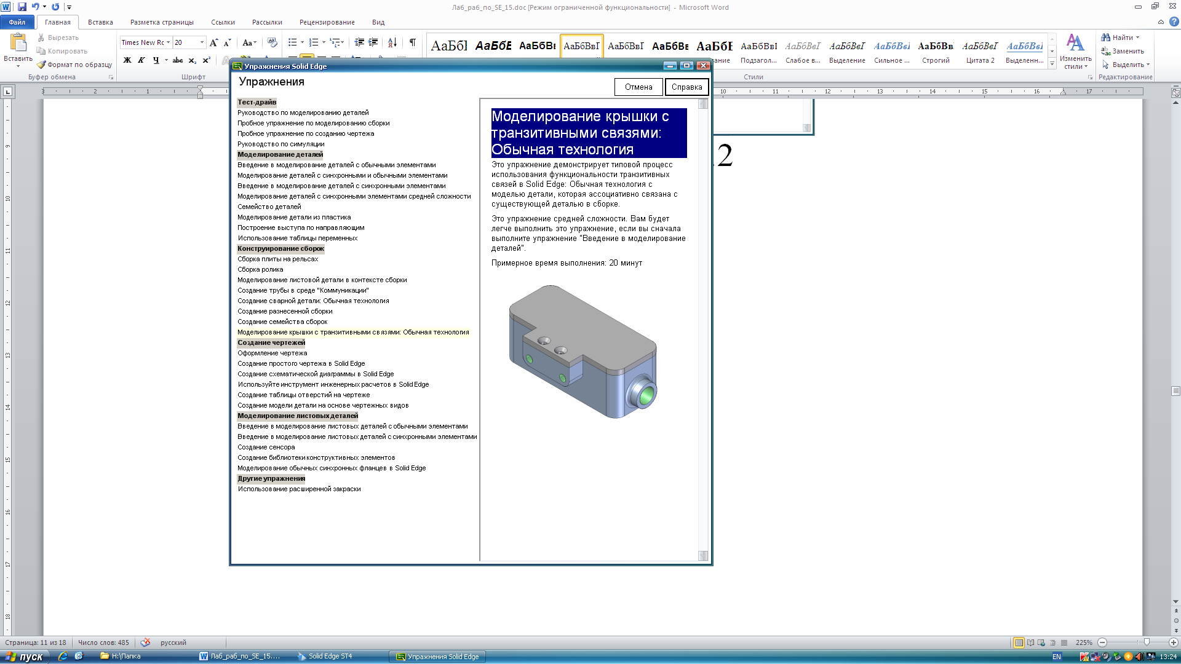Image resolution: width=1181 pixels, height=664 pixels.
Task: Undo last action in Quick Access toolbar
Action: (35, 7)
